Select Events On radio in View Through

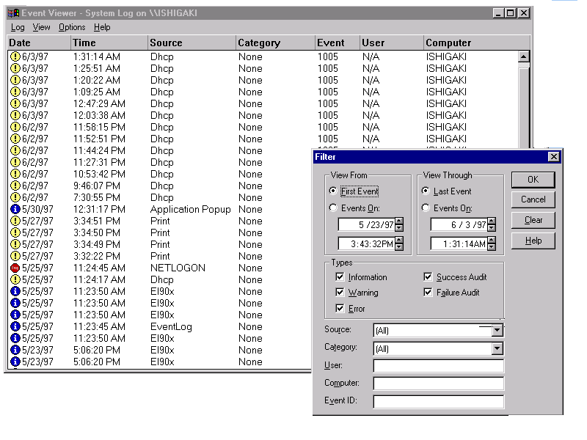click(426, 208)
